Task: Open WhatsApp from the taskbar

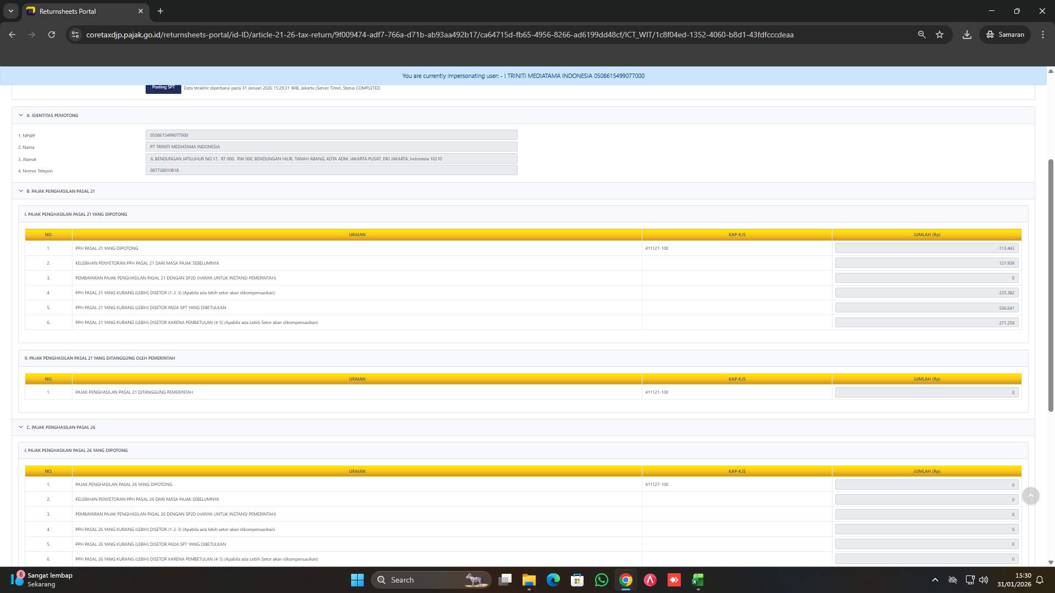Action: 601,580
